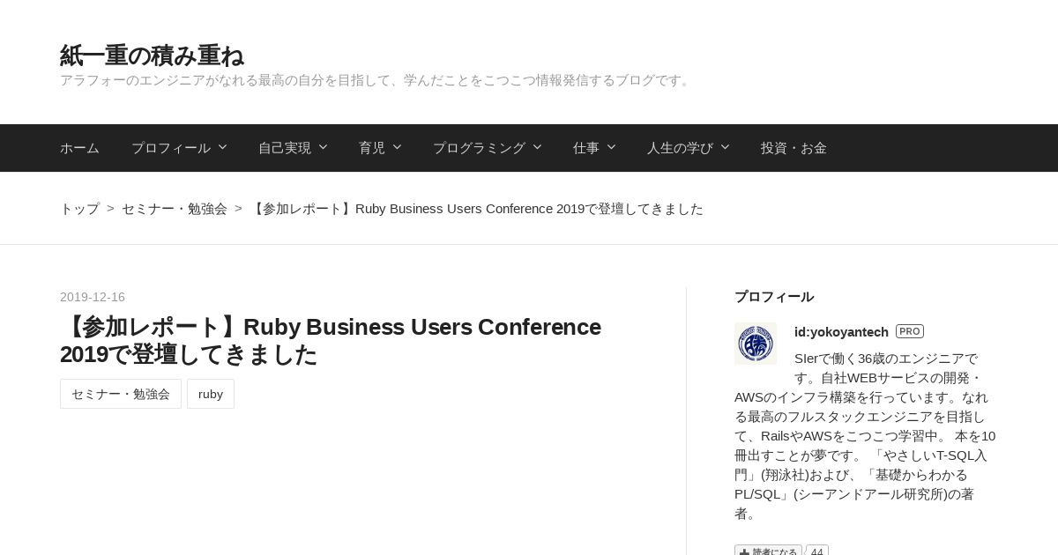This screenshot has width=1058, height=555.
Task: Go to the 投資・お金 menu item
Action: [793, 148]
